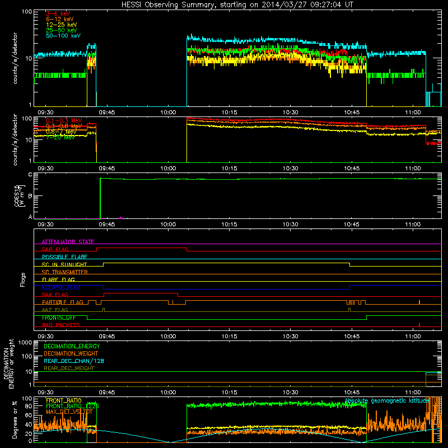Click the 09:45 time label under top panel

pyautogui.click(x=107, y=113)
